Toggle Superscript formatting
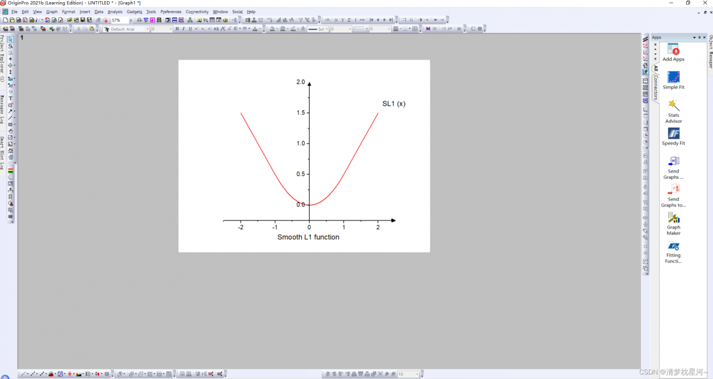713x379 pixels. coord(196,29)
